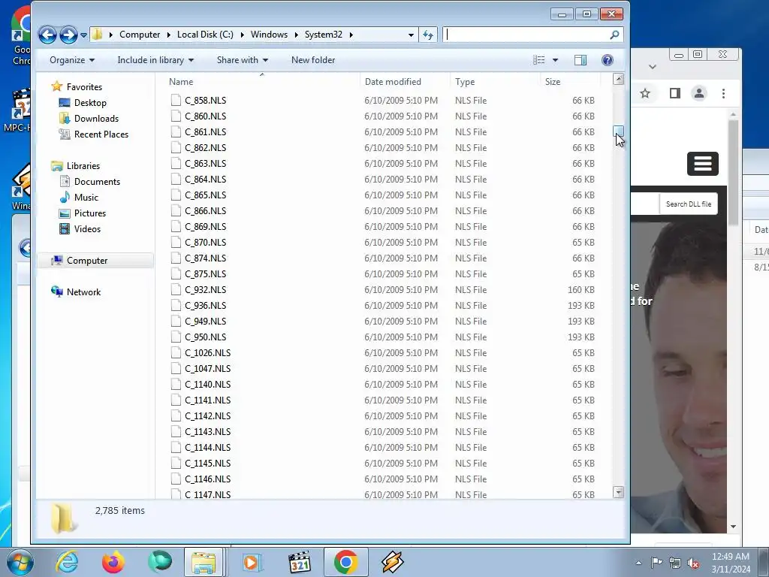Image resolution: width=769 pixels, height=577 pixels.
Task: Expand the arrow after Windows breadcrumb
Action: point(296,35)
